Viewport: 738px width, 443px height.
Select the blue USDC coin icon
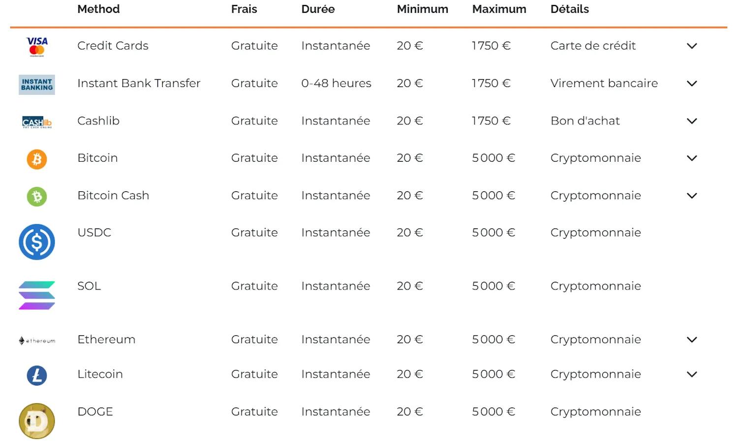pos(37,242)
